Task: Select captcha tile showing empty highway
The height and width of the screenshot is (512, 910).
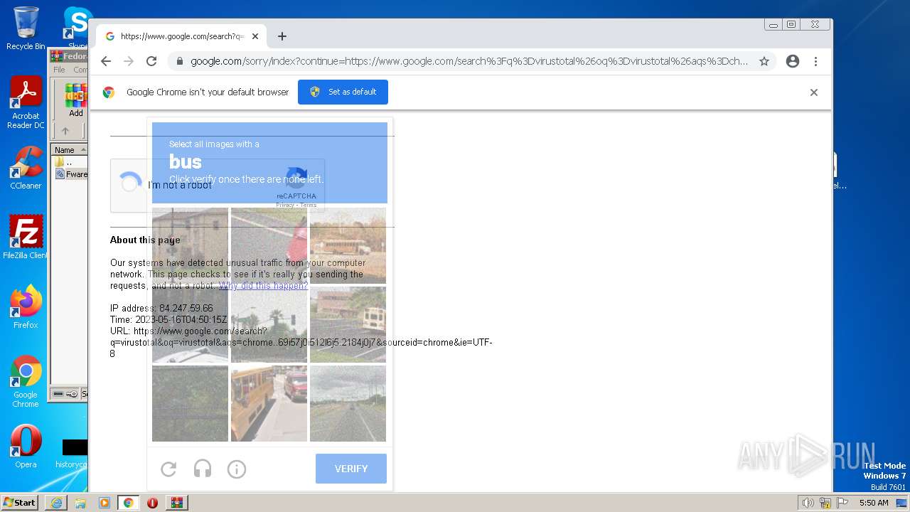Action: coord(348,403)
